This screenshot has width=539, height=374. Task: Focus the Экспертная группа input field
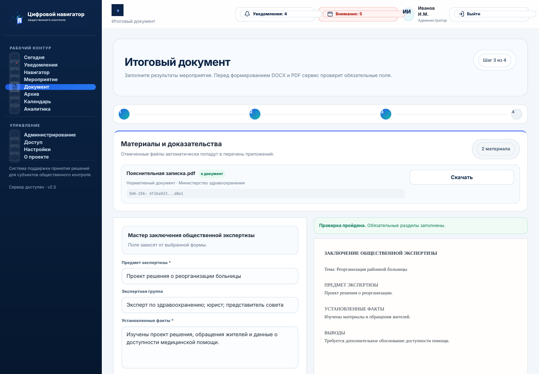pyautogui.click(x=210, y=305)
